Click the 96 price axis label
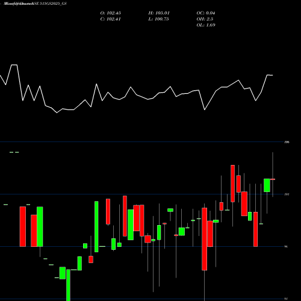Viewport: 301px width, 301px height. [x=286, y=246]
